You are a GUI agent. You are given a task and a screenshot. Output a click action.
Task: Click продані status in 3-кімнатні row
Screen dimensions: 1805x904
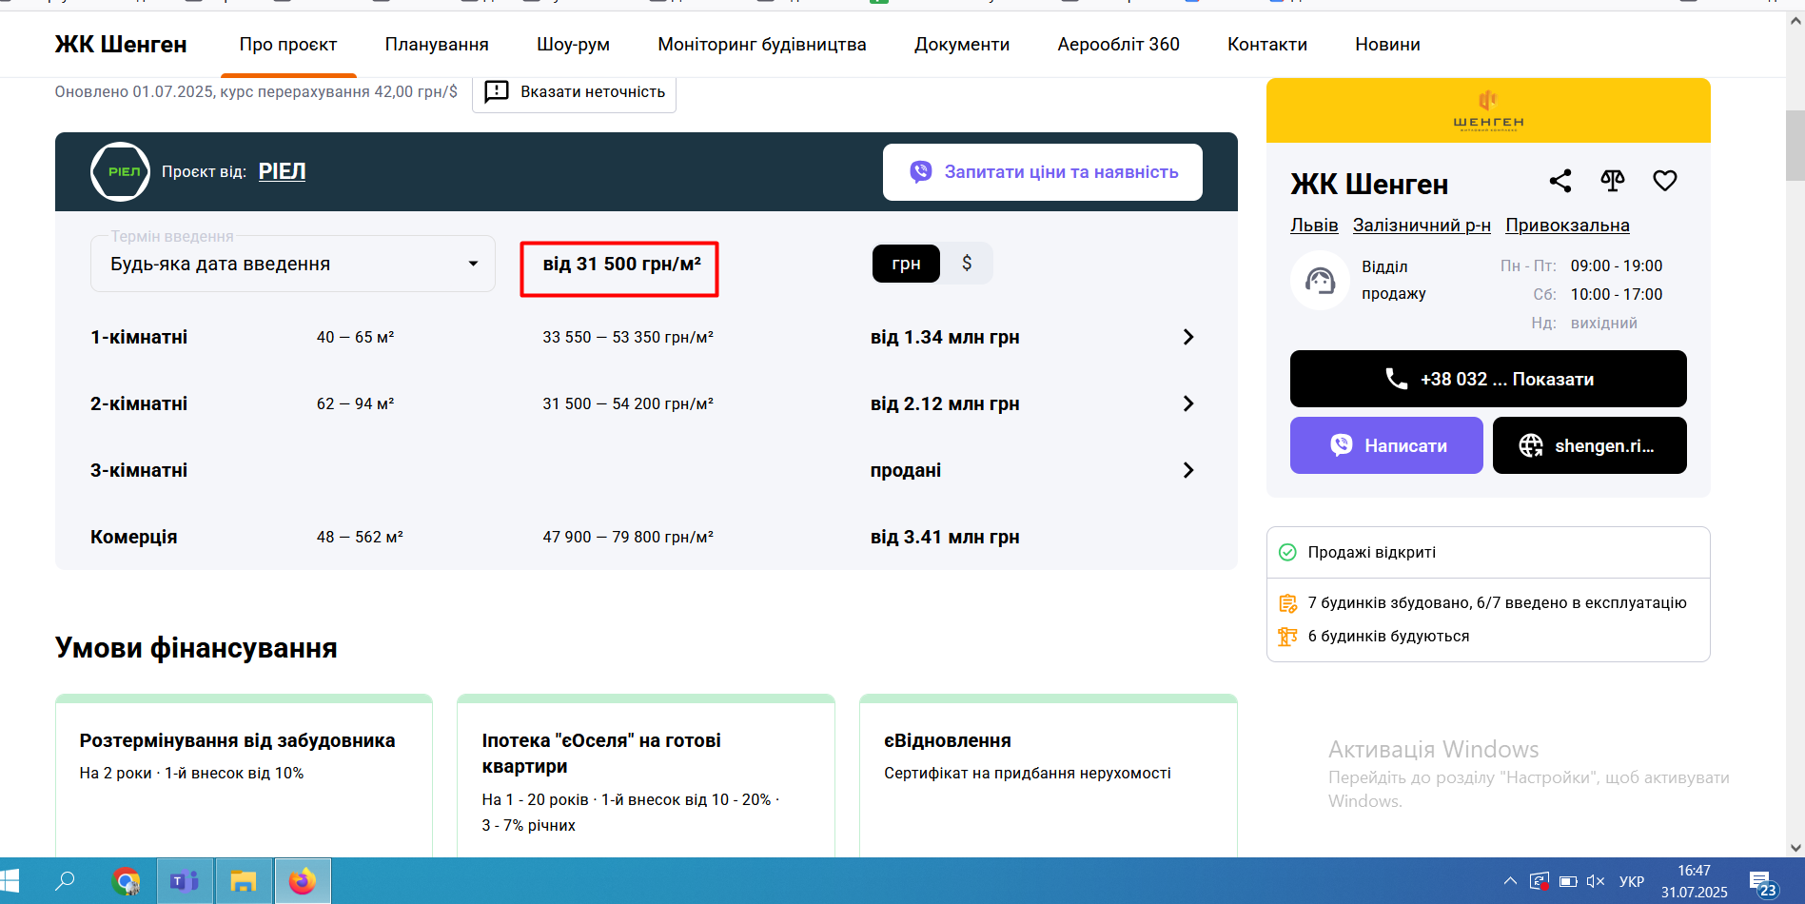(906, 470)
